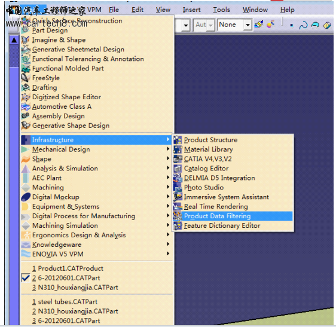The width and height of the screenshot is (336, 327).
Task: Open the Edit menu
Action: point(138,10)
